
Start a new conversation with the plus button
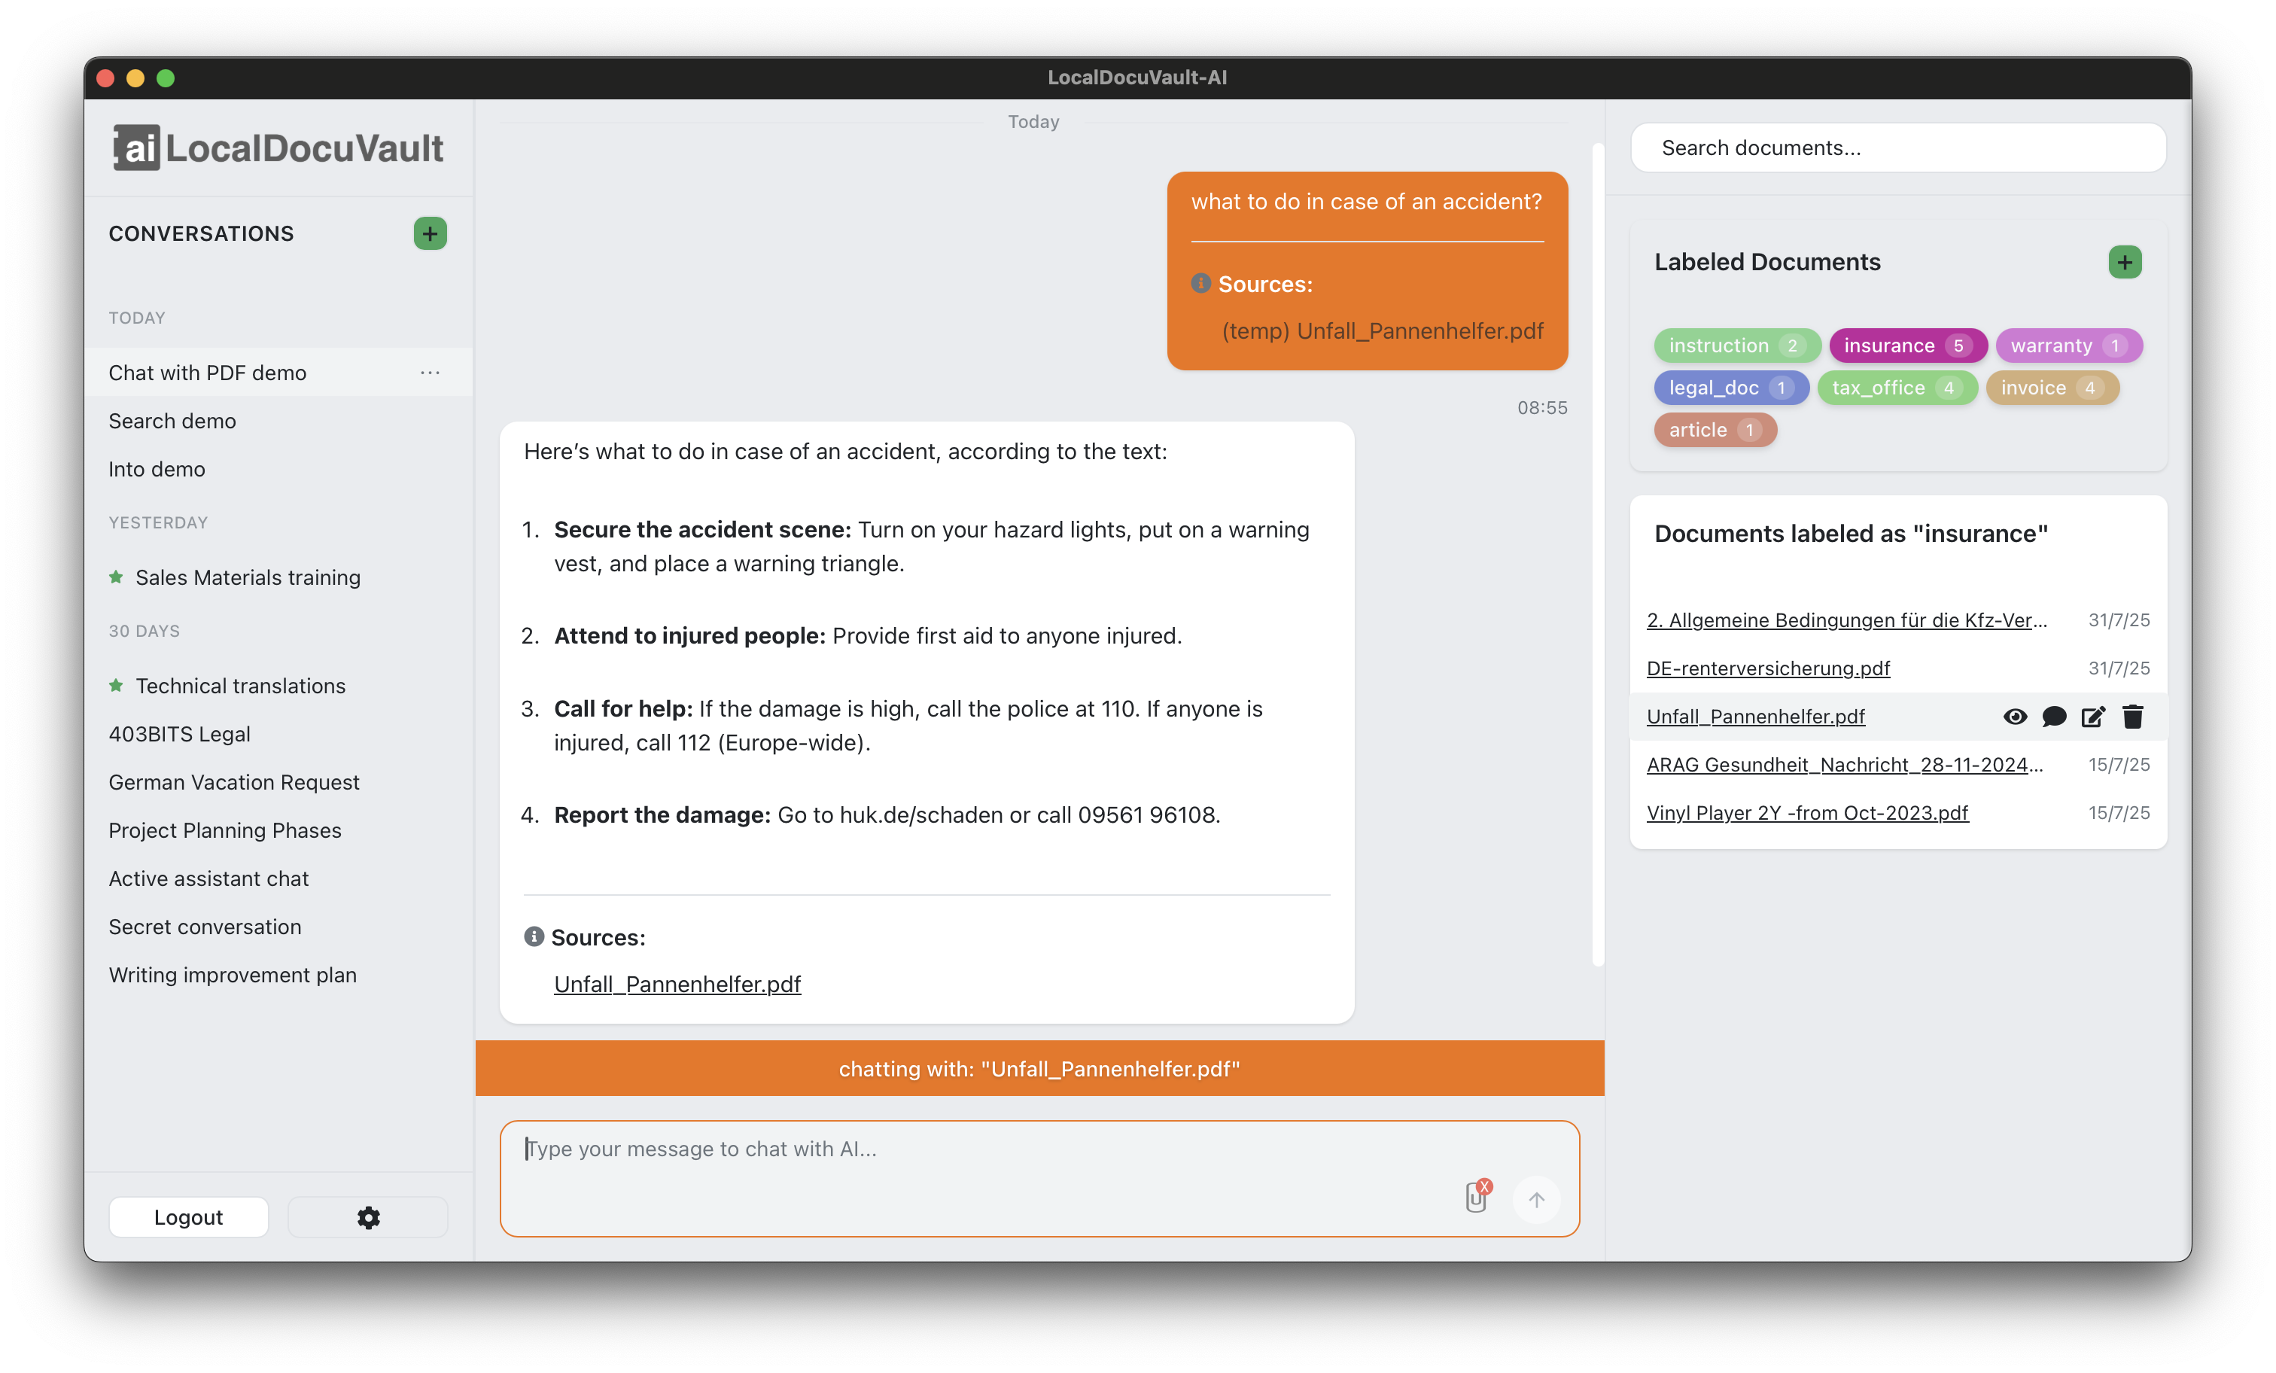coord(430,234)
